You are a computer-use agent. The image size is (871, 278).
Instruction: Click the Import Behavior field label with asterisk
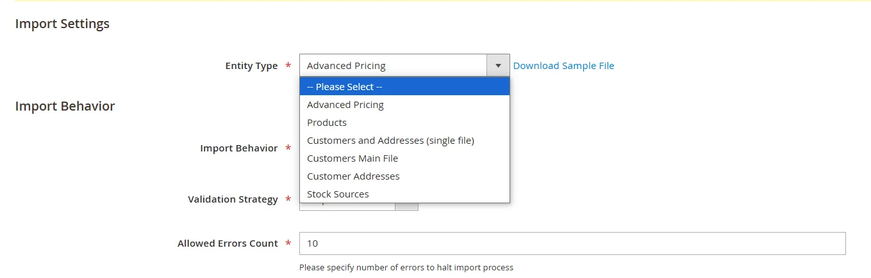pyautogui.click(x=238, y=148)
